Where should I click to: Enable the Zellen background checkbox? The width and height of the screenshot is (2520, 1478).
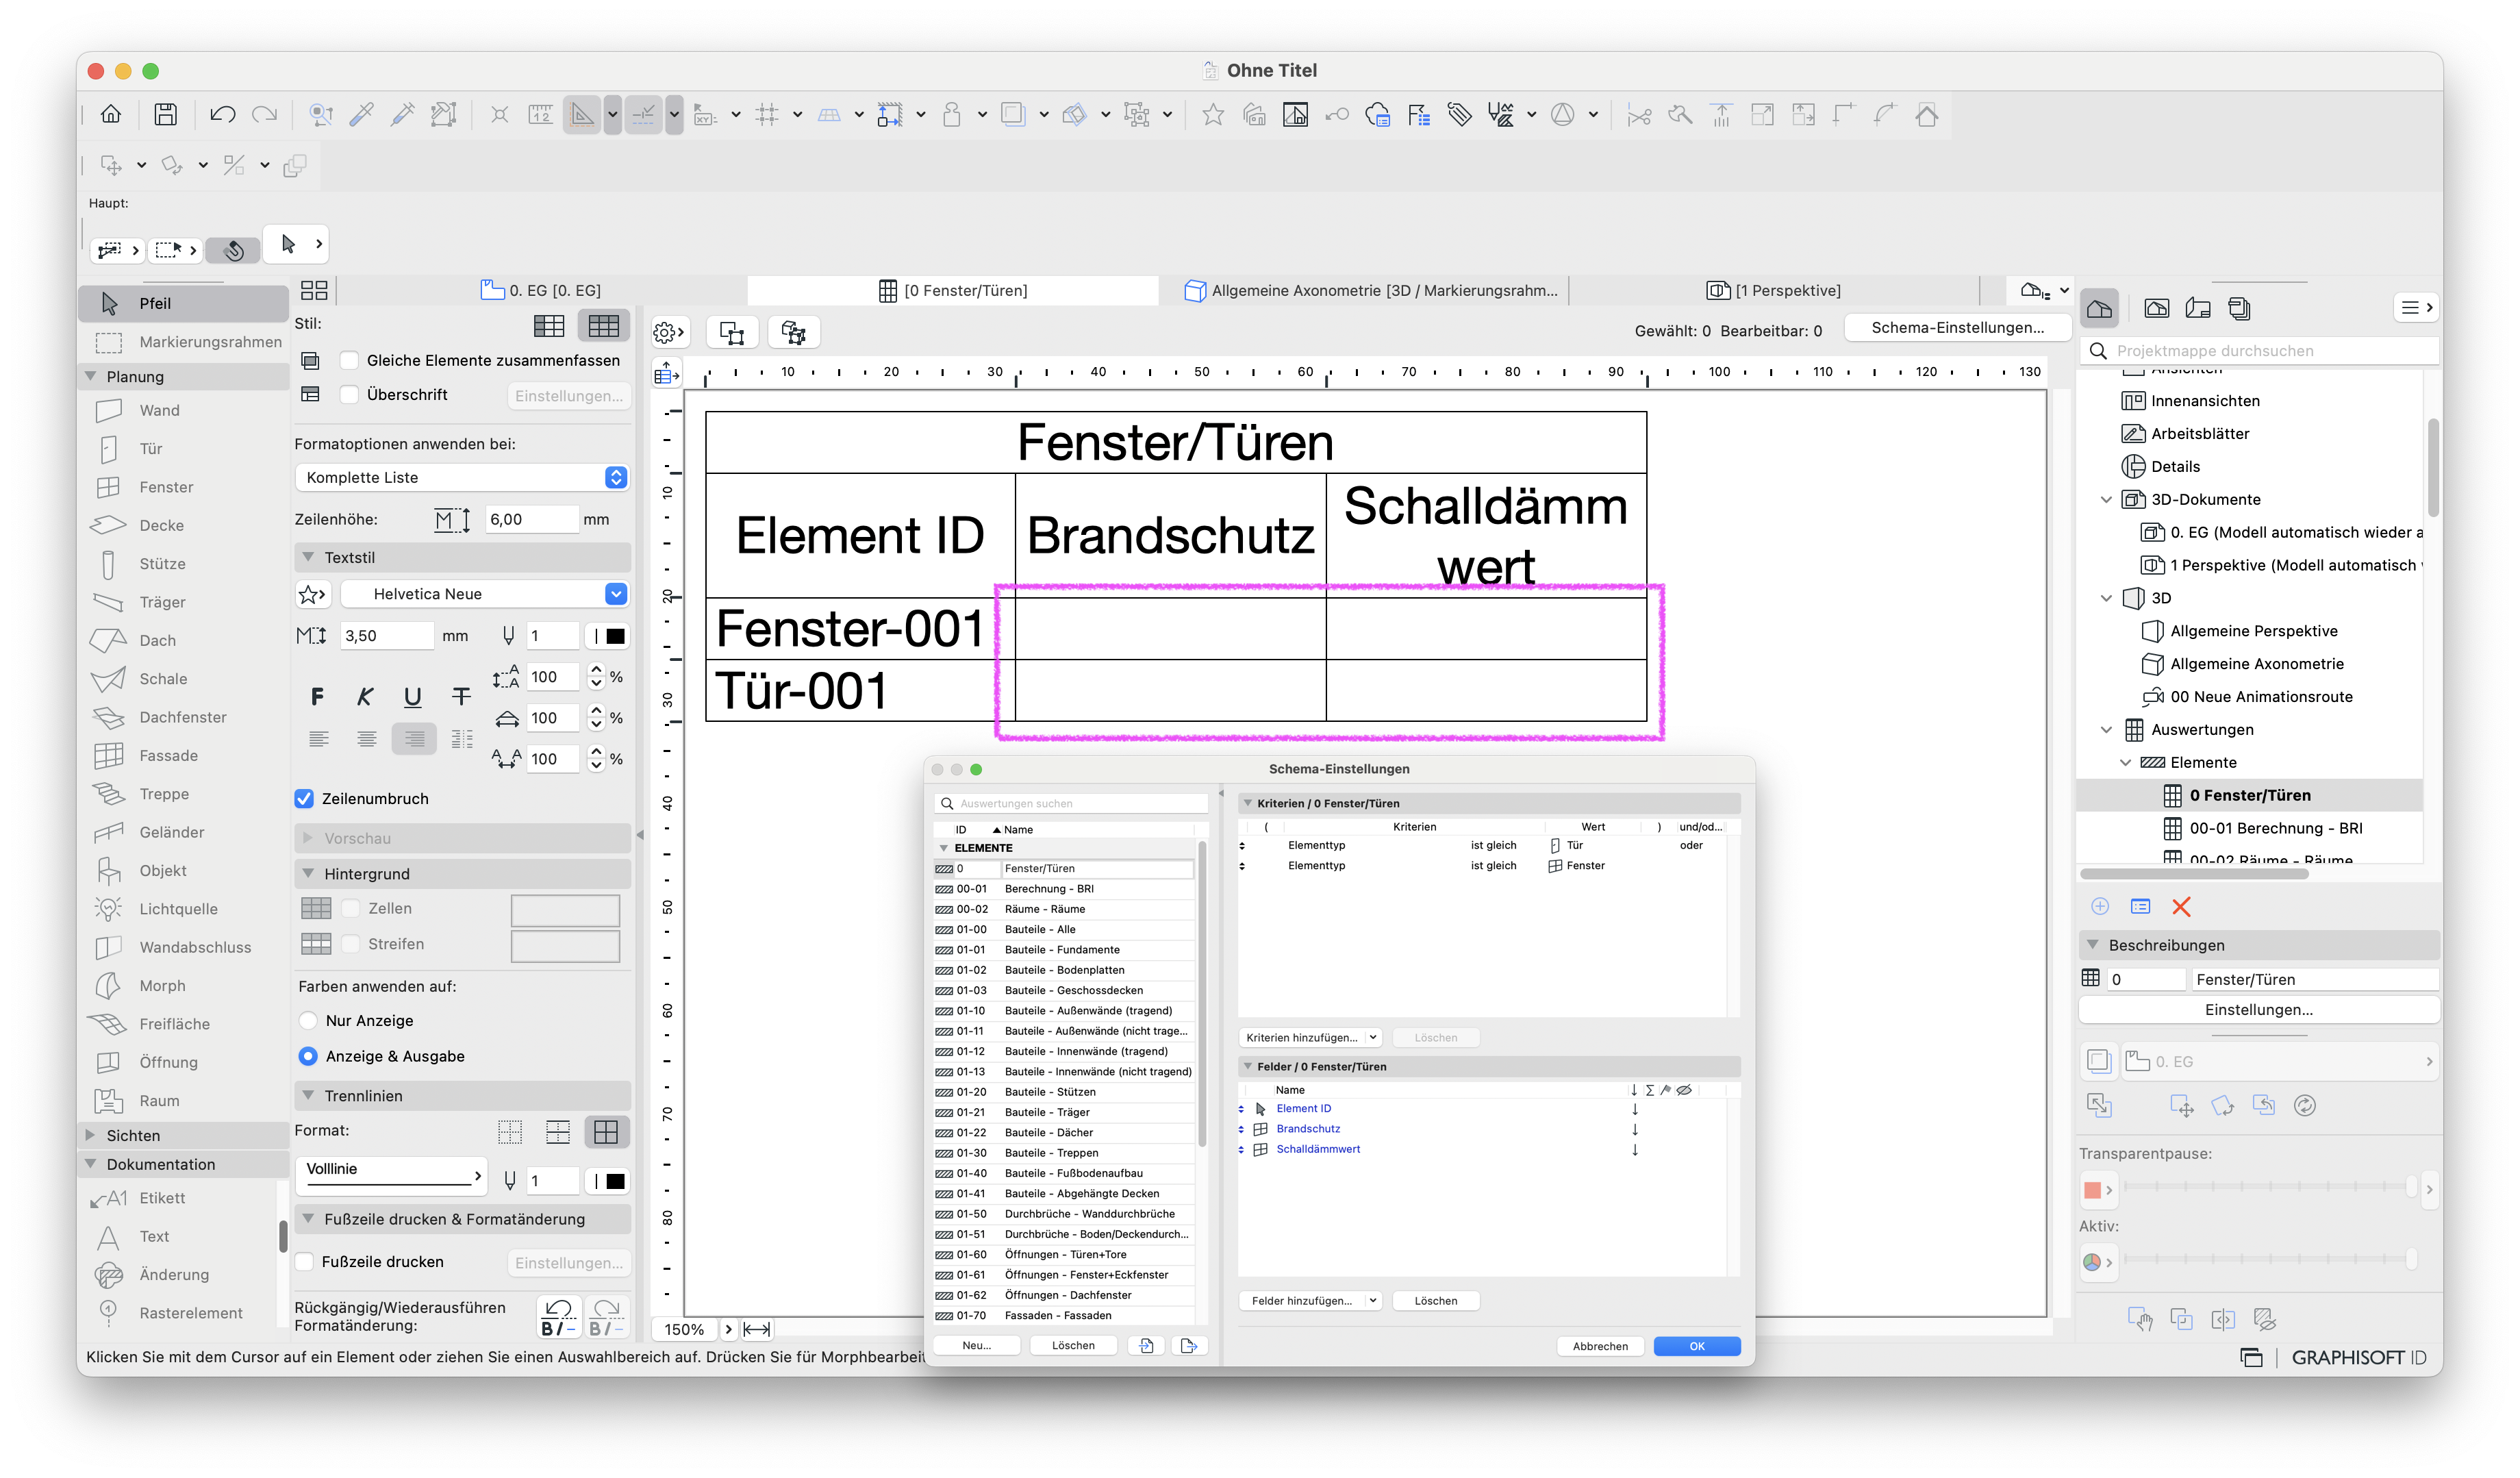click(351, 908)
